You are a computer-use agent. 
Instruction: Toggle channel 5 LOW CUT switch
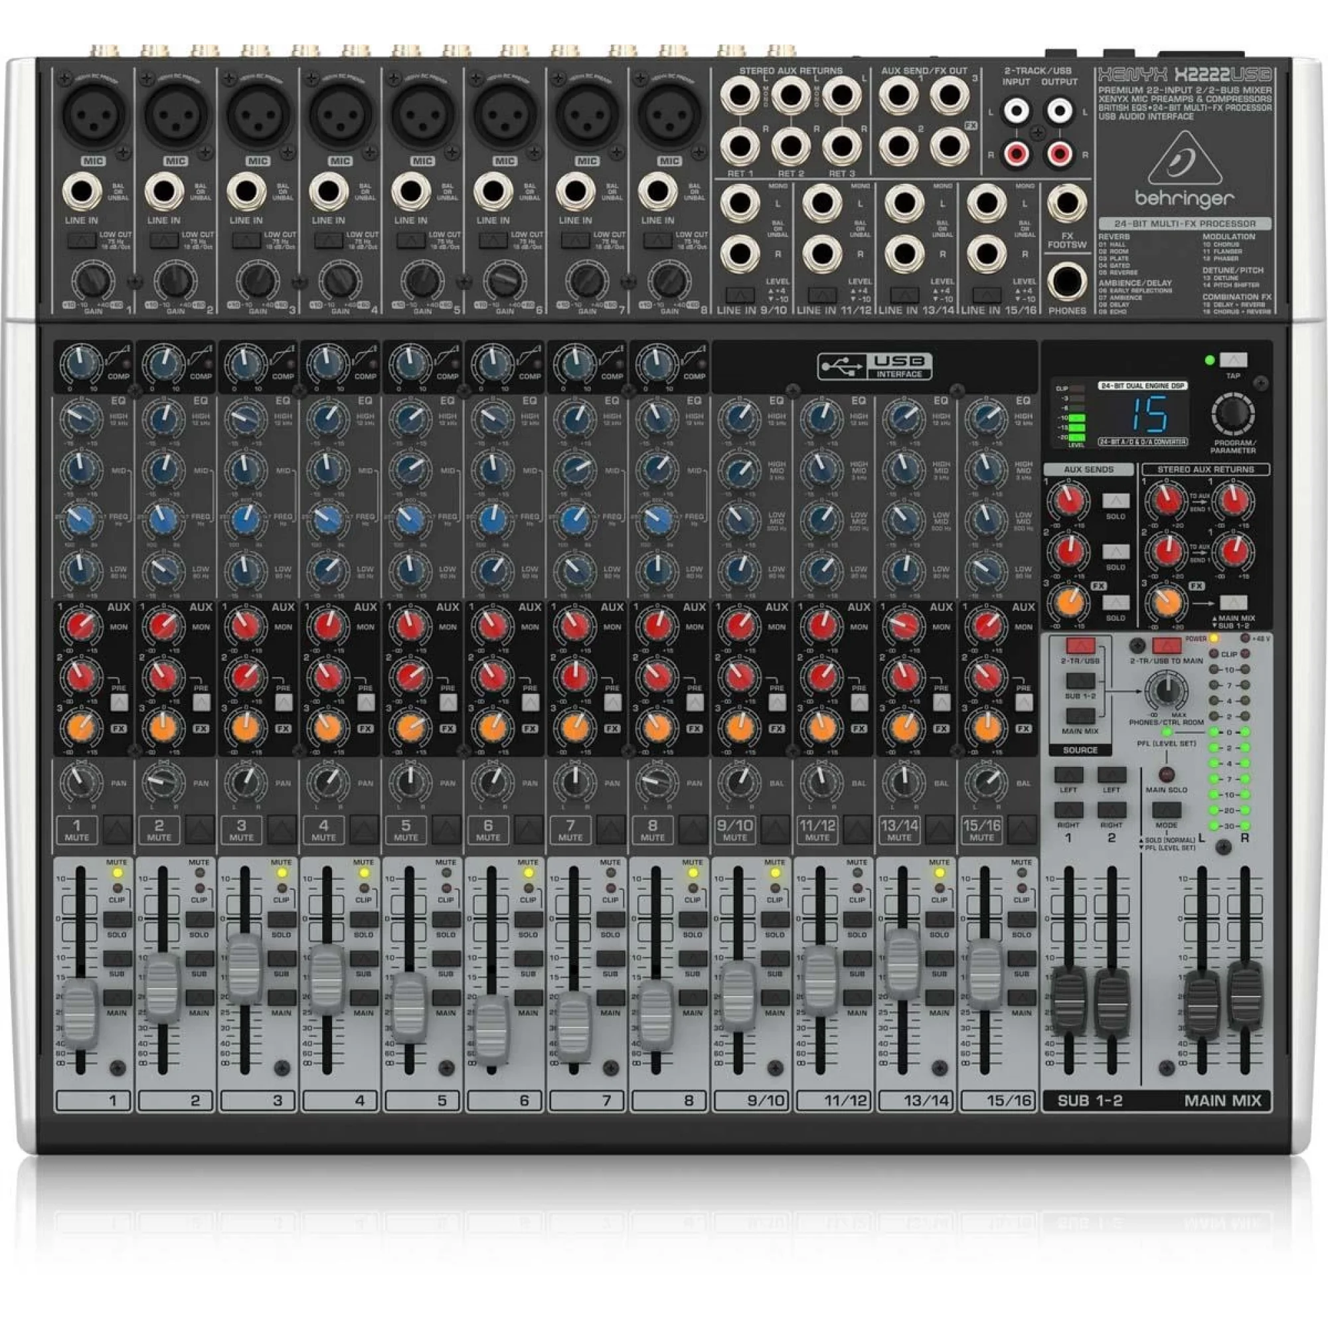pos(411,240)
